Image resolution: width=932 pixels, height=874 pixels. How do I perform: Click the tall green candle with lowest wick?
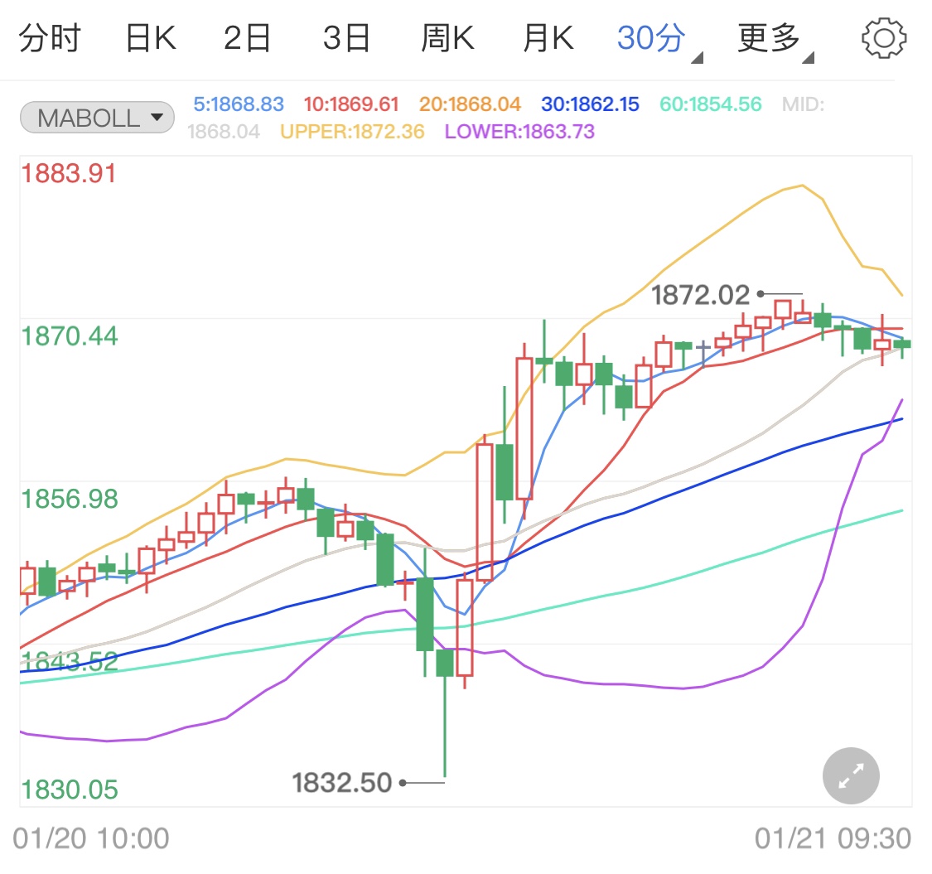coord(445,712)
